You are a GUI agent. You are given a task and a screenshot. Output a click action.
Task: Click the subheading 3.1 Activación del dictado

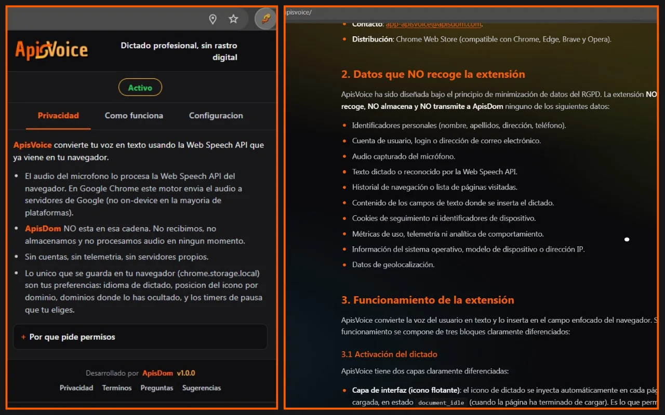tap(389, 354)
